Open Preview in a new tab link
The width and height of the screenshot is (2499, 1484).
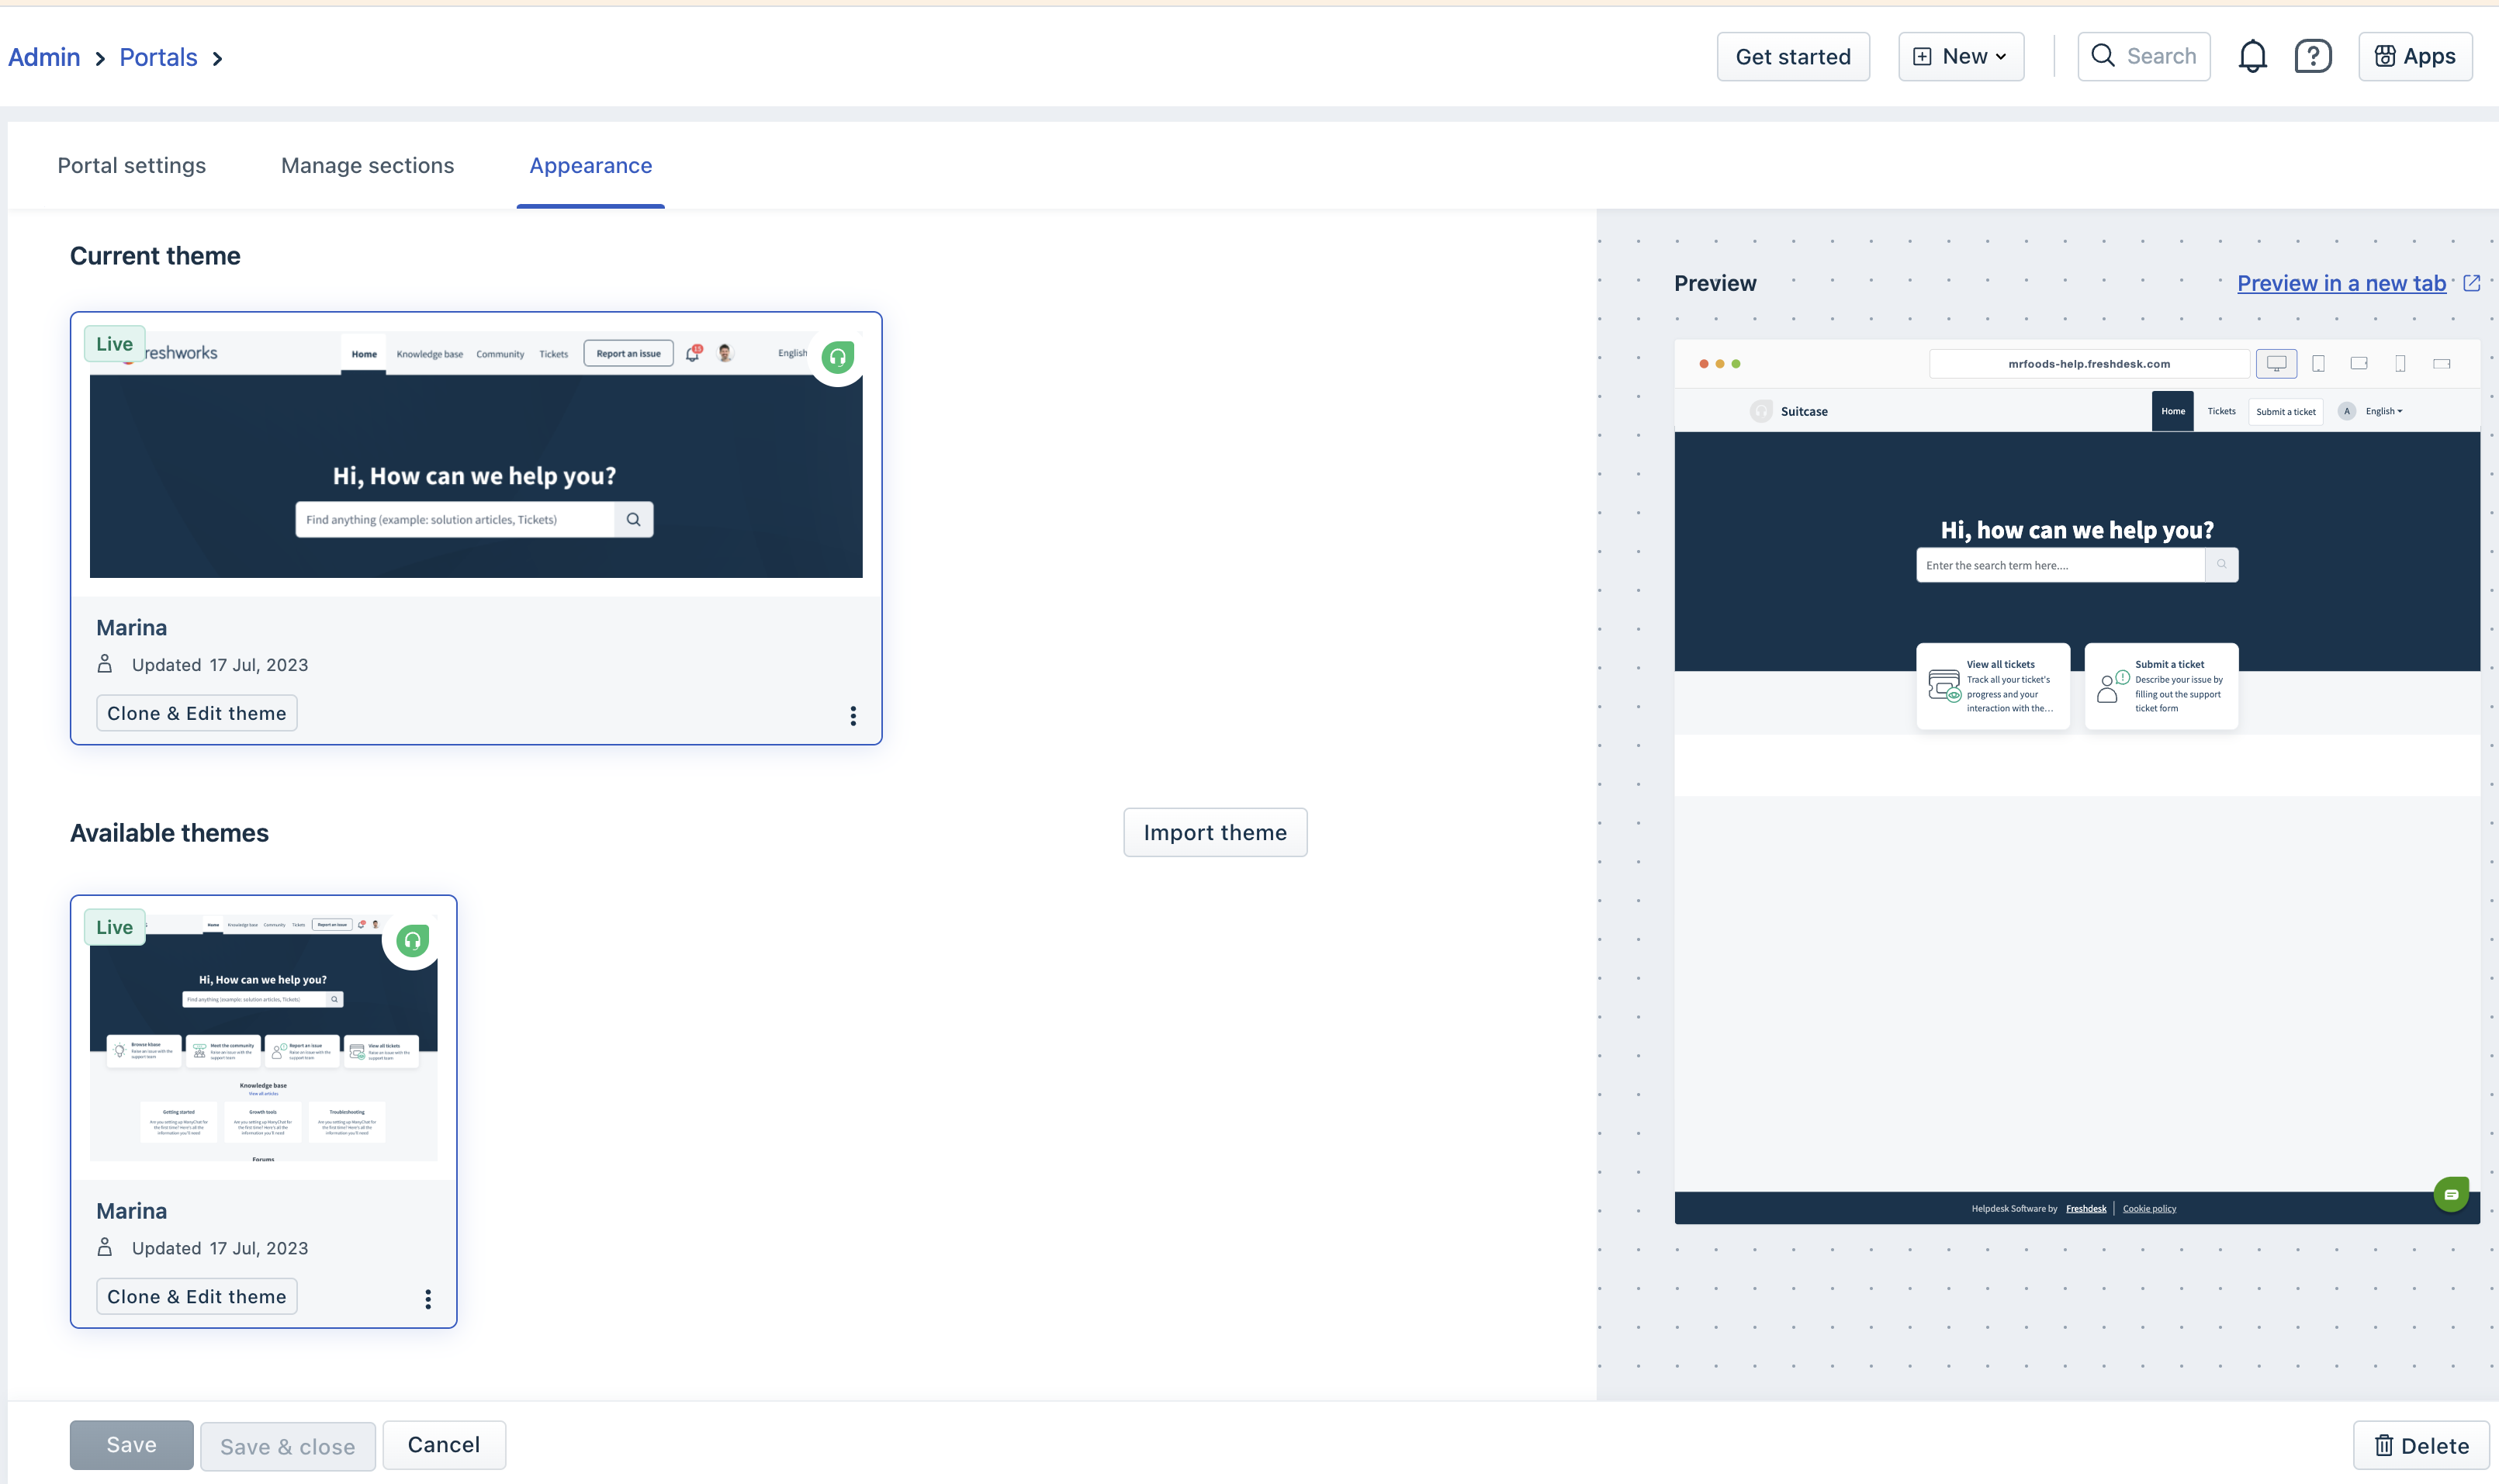coord(2340,284)
